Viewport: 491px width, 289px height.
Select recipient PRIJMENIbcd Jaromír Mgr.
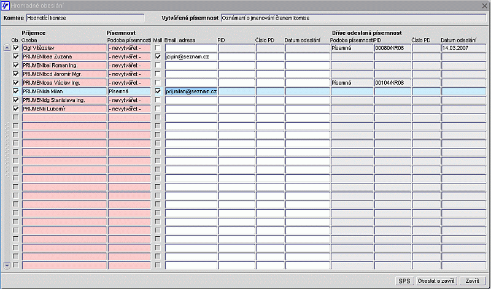click(x=64, y=74)
